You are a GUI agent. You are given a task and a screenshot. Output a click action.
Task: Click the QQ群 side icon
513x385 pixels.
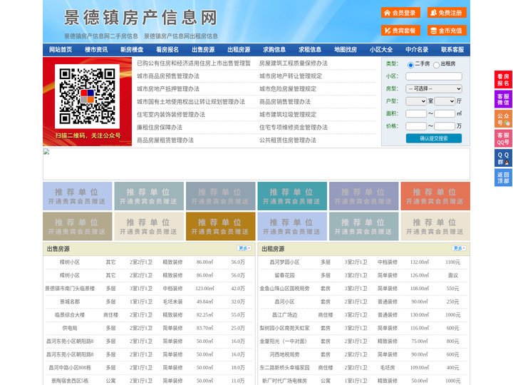[503, 158]
